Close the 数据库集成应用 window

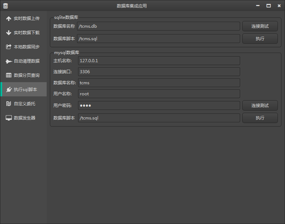pyautogui.click(x=279, y=6)
